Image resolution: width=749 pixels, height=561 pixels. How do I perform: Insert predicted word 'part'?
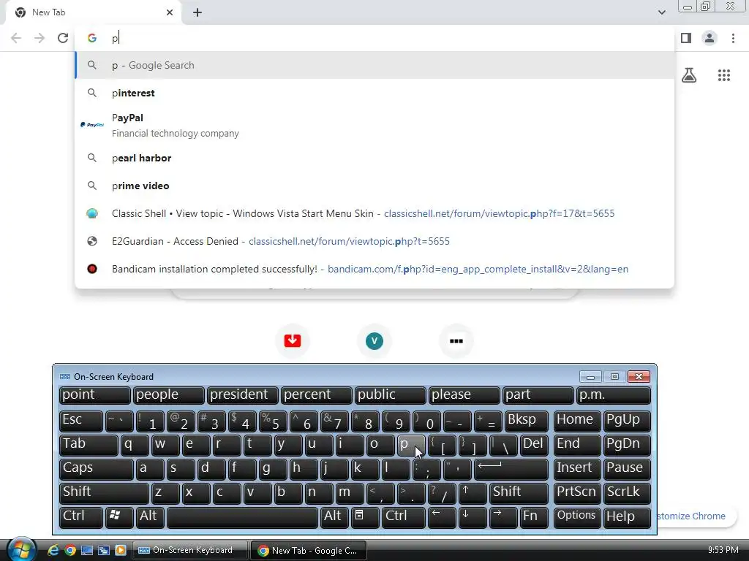coord(538,395)
